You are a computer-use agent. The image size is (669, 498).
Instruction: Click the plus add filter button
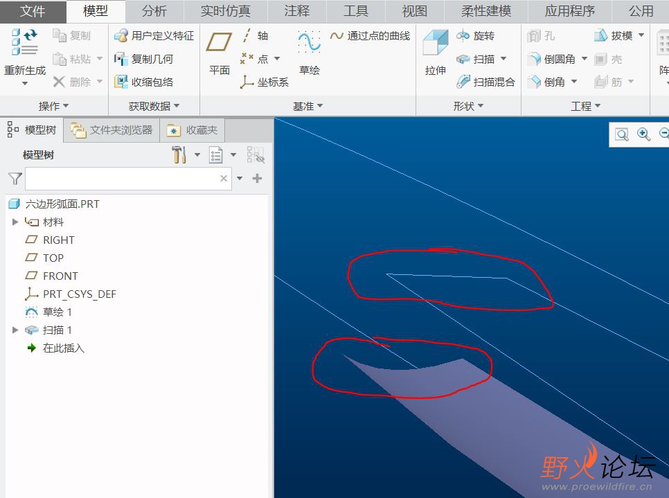[x=257, y=179]
